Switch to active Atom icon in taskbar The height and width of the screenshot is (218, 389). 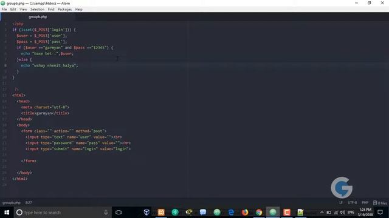273,212
